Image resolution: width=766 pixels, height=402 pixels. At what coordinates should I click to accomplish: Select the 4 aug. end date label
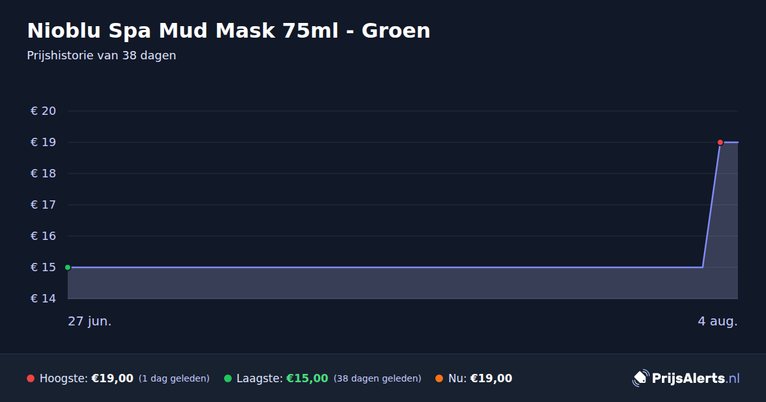717,321
